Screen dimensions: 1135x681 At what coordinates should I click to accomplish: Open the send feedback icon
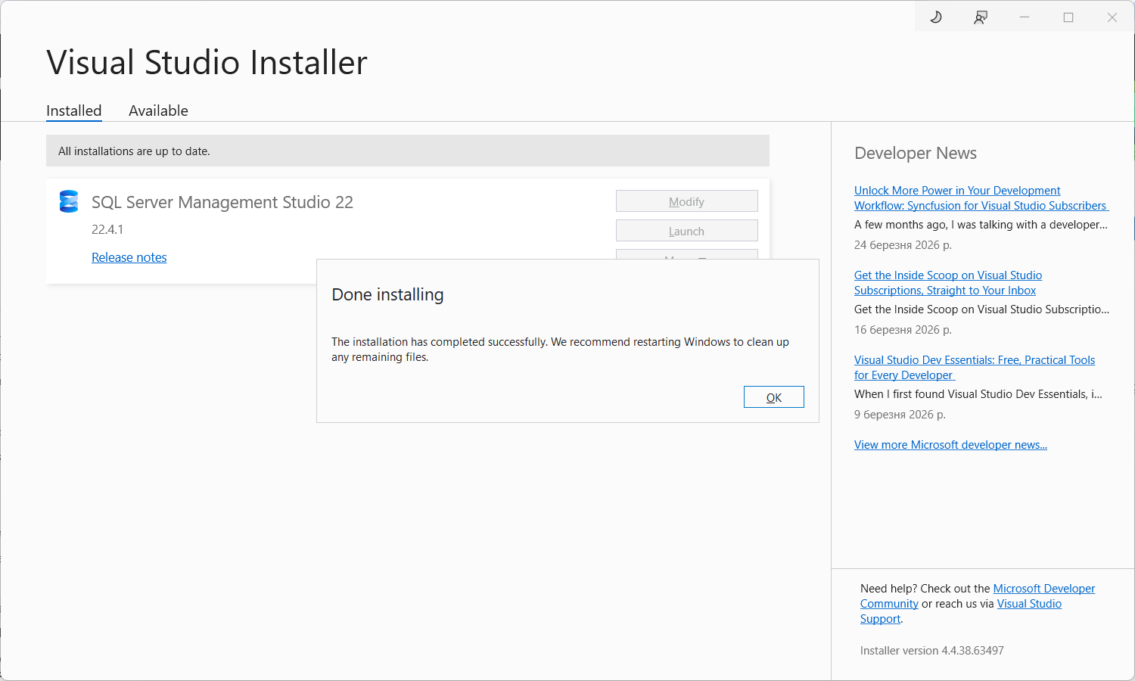click(x=981, y=17)
